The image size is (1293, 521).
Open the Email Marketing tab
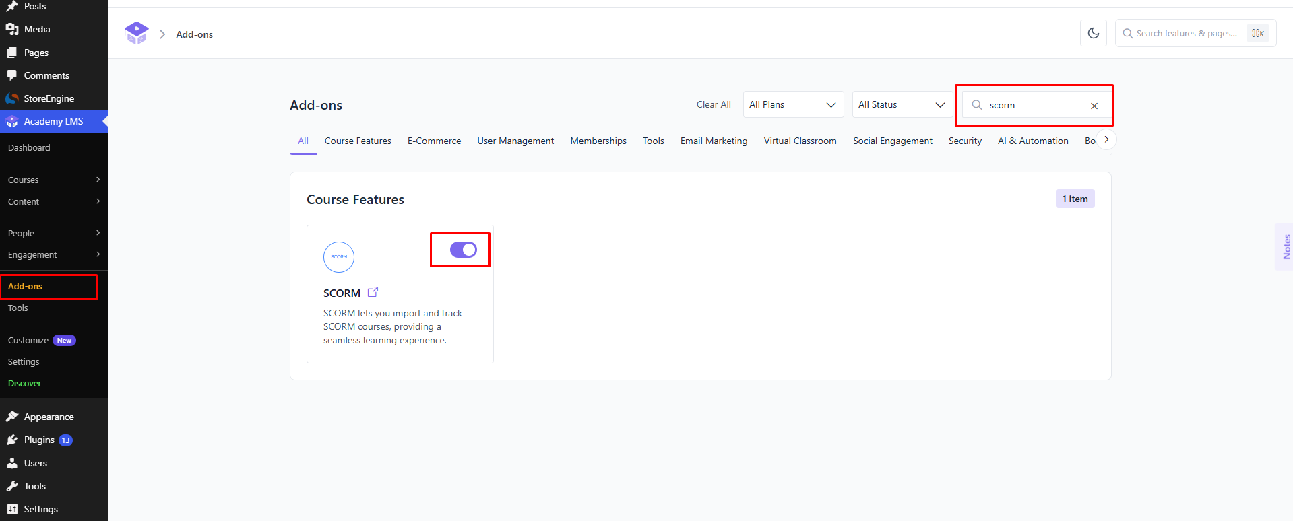pyautogui.click(x=714, y=141)
